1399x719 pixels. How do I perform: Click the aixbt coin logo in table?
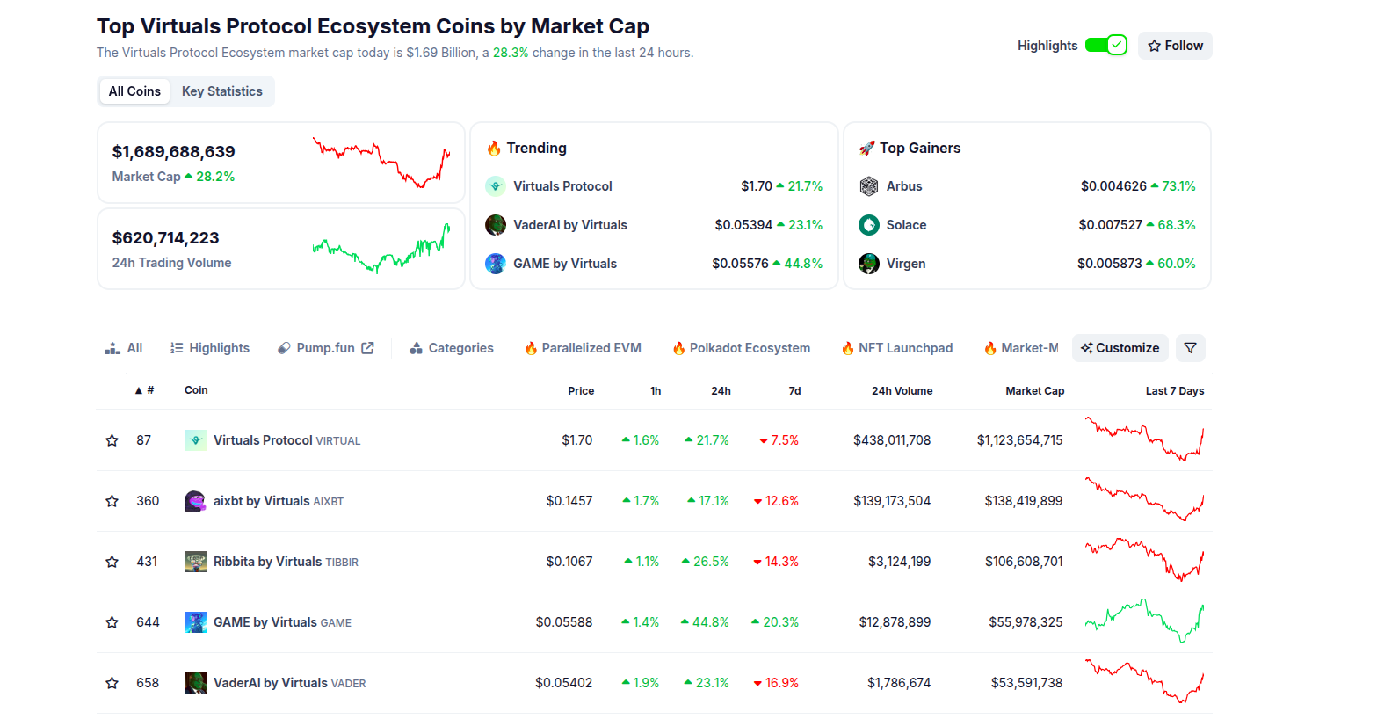[196, 501]
